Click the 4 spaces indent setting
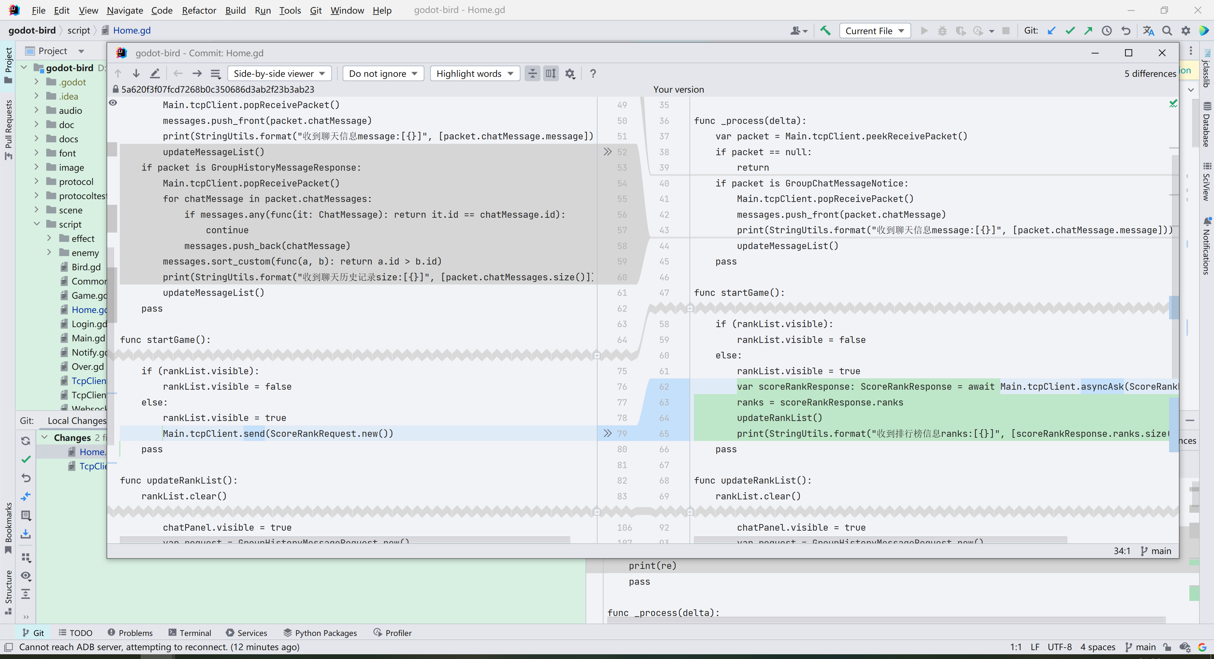1214x659 pixels. [1098, 647]
